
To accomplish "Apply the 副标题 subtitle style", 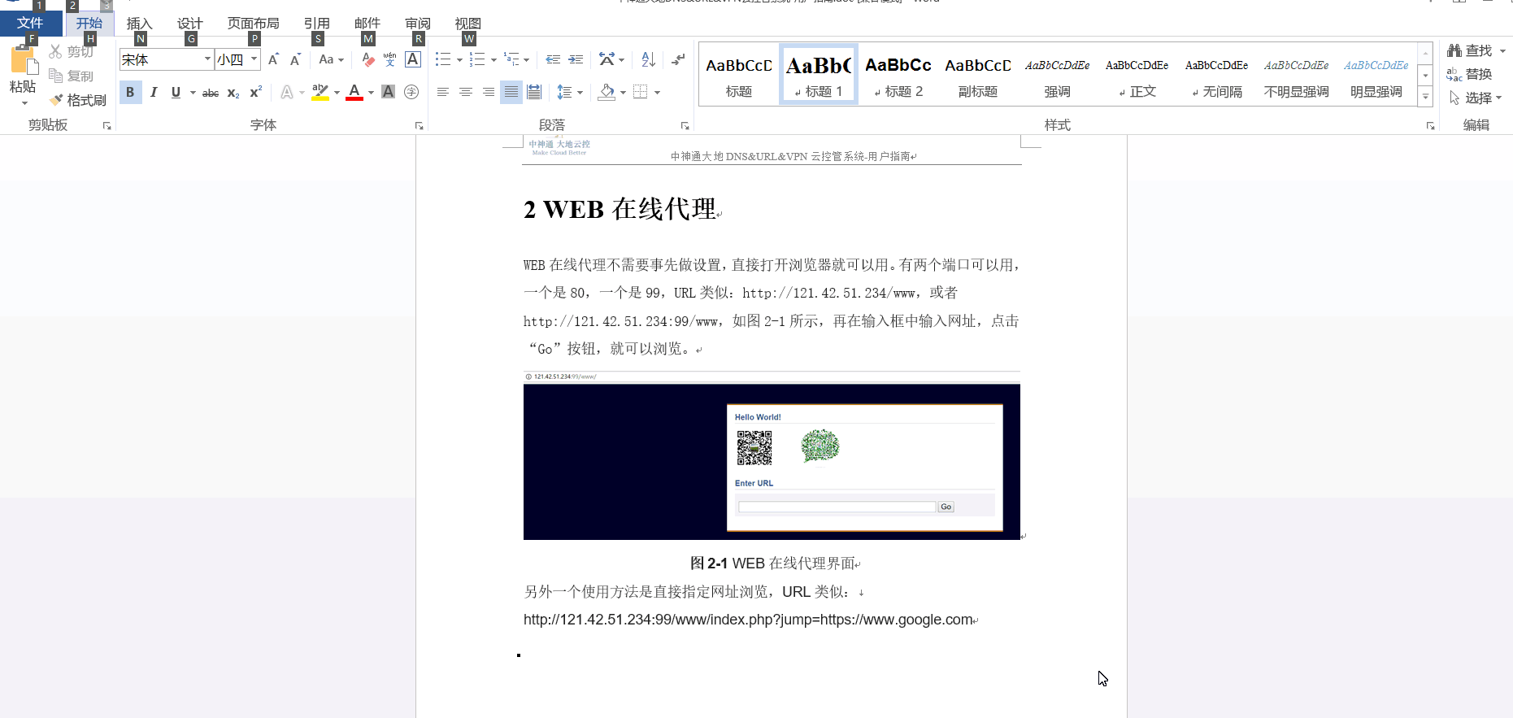I will pos(978,75).
